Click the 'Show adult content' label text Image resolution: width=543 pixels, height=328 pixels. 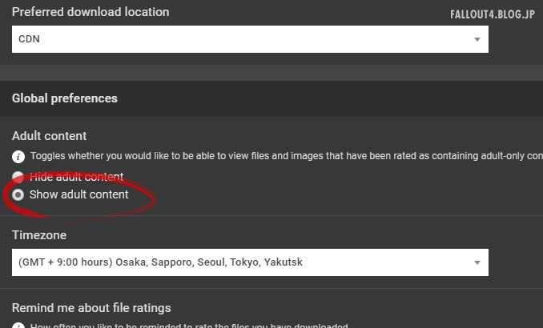point(79,194)
